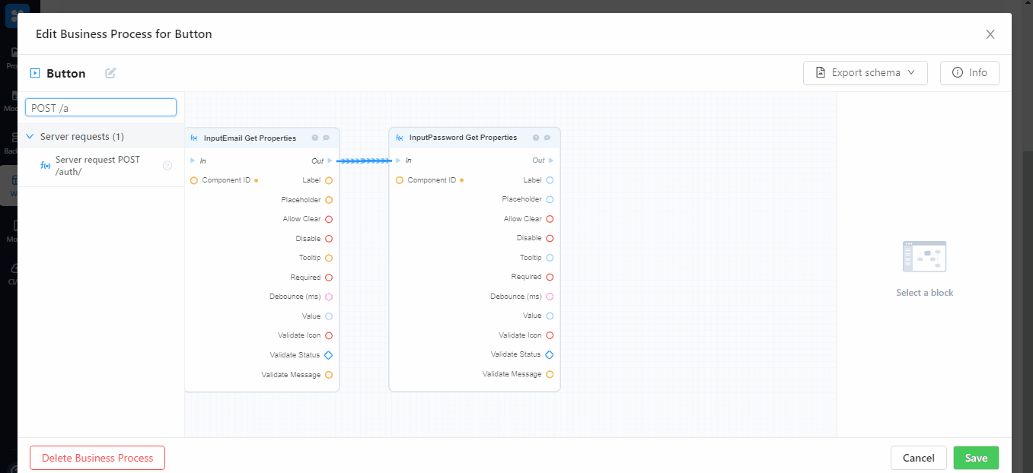The height and width of the screenshot is (473, 1033).
Task: Focus the block search field containing POST /a
Action: tap(100, 108)
